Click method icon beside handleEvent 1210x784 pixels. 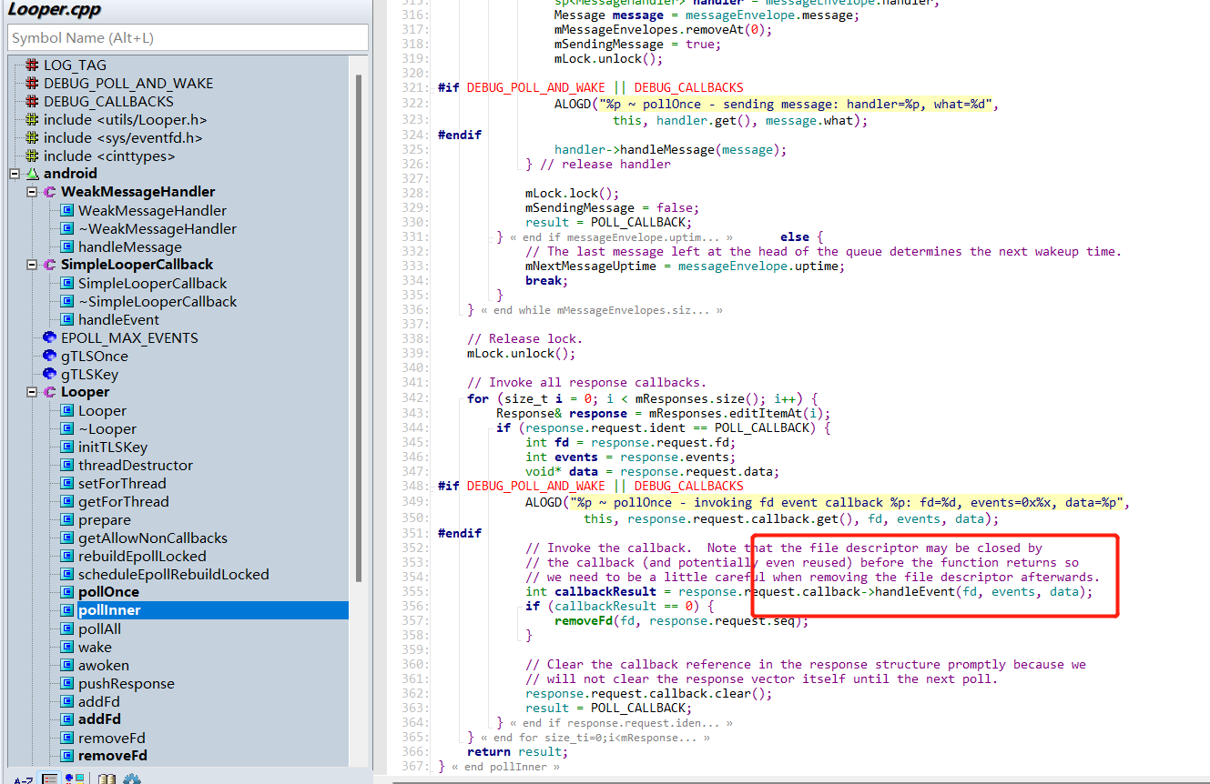coord(66,319)
